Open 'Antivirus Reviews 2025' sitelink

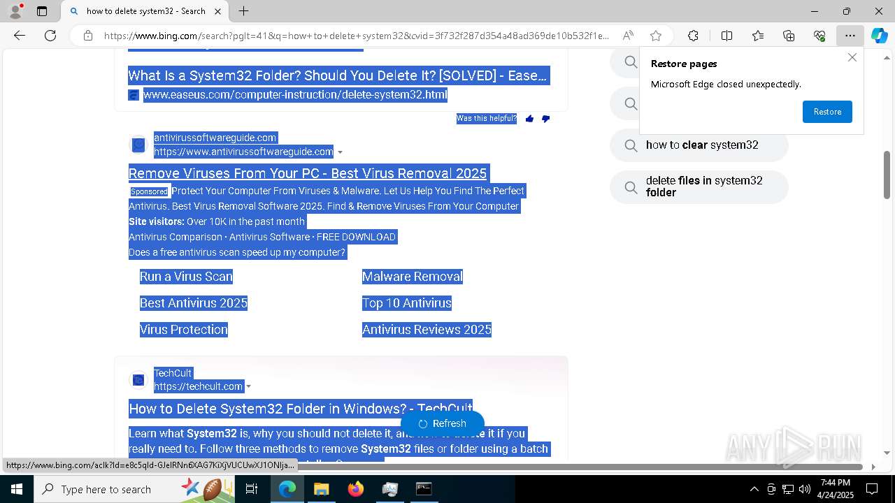(427, 330)
